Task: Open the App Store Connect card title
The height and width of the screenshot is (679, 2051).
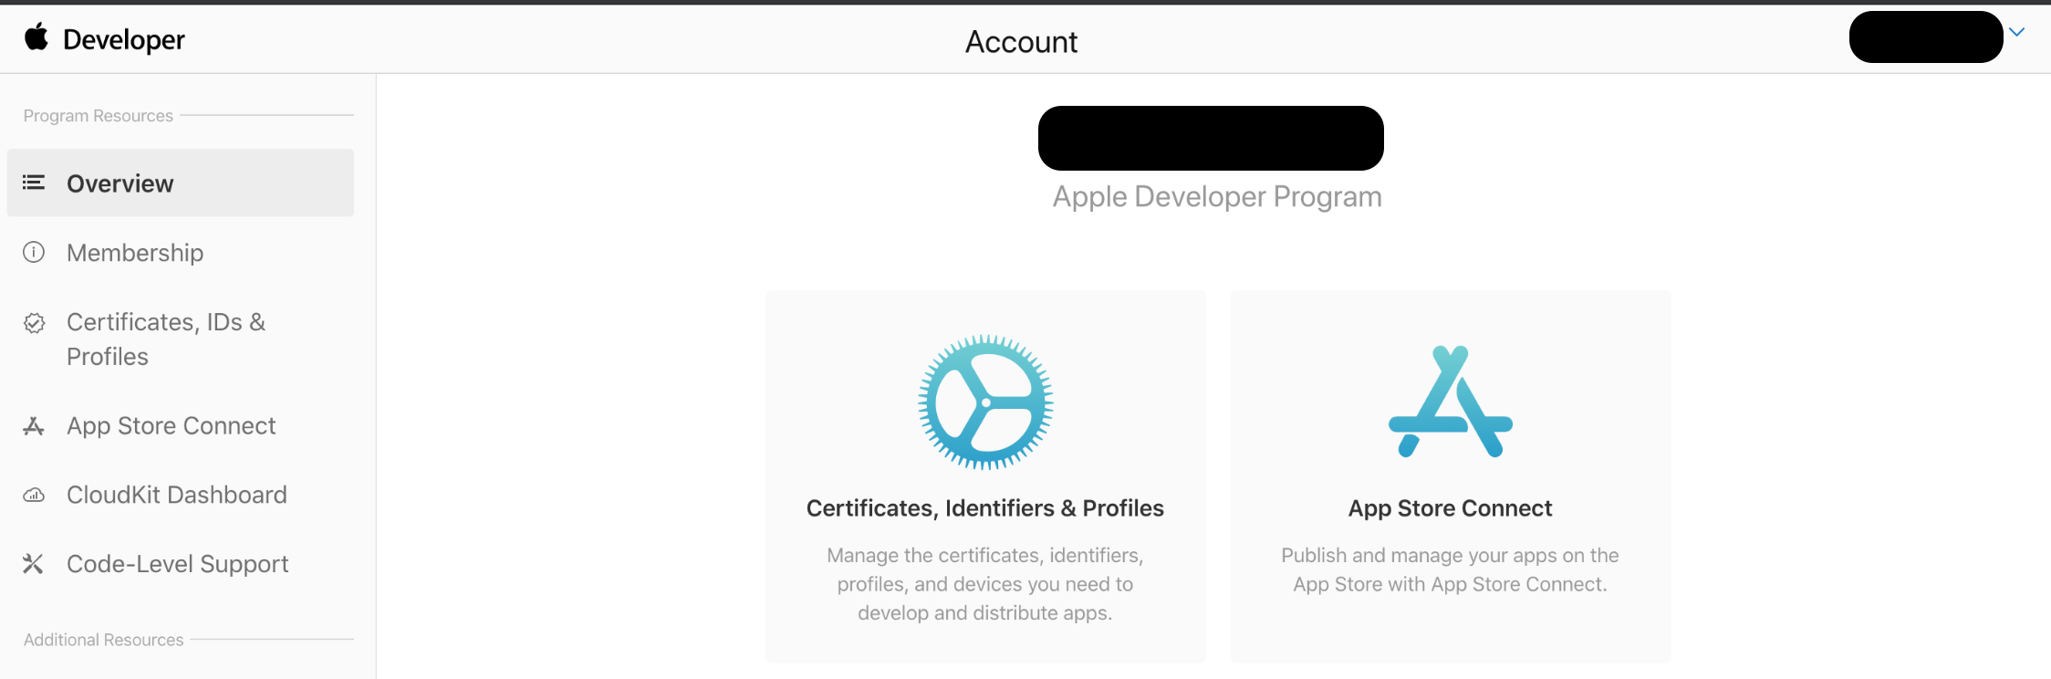Action: [1451, 508]
